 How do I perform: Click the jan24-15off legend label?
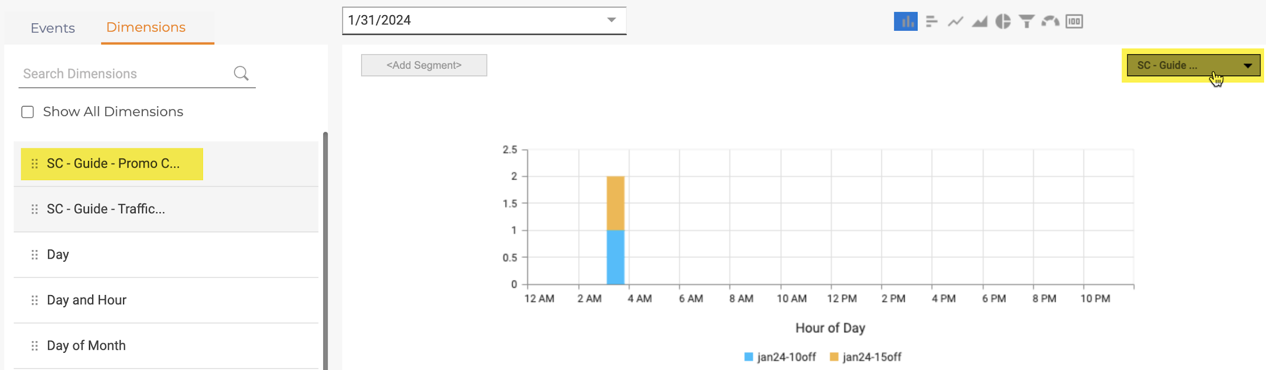[872, 357]
